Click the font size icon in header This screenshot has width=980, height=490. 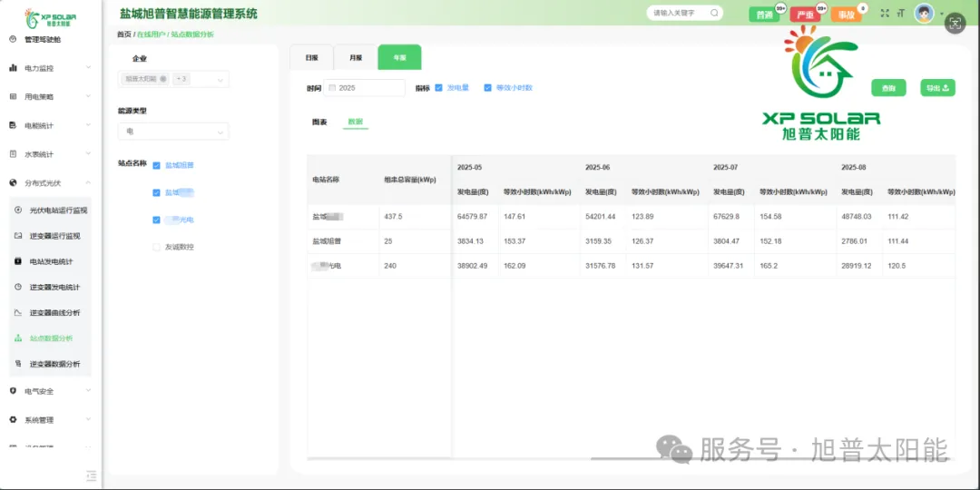(x=900, y=14)
